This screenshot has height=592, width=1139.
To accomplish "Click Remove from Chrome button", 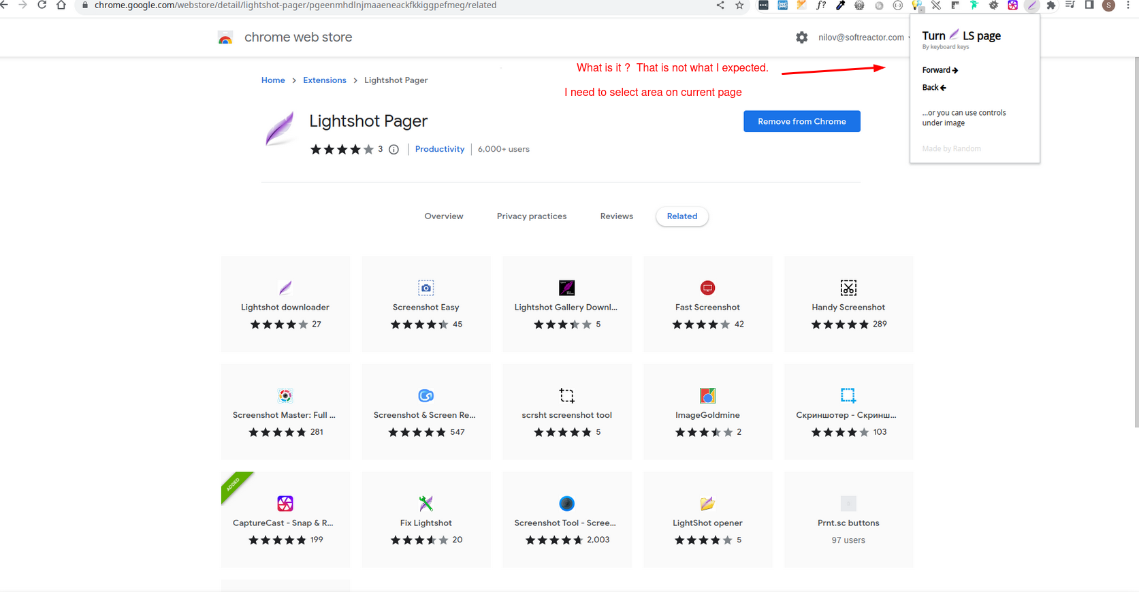I will point(802,121).
